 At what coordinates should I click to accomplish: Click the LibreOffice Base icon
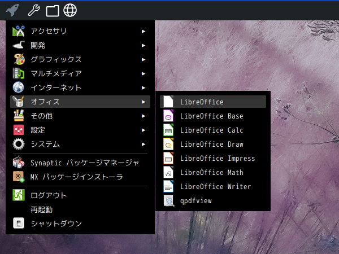click(x=168, y=116)
